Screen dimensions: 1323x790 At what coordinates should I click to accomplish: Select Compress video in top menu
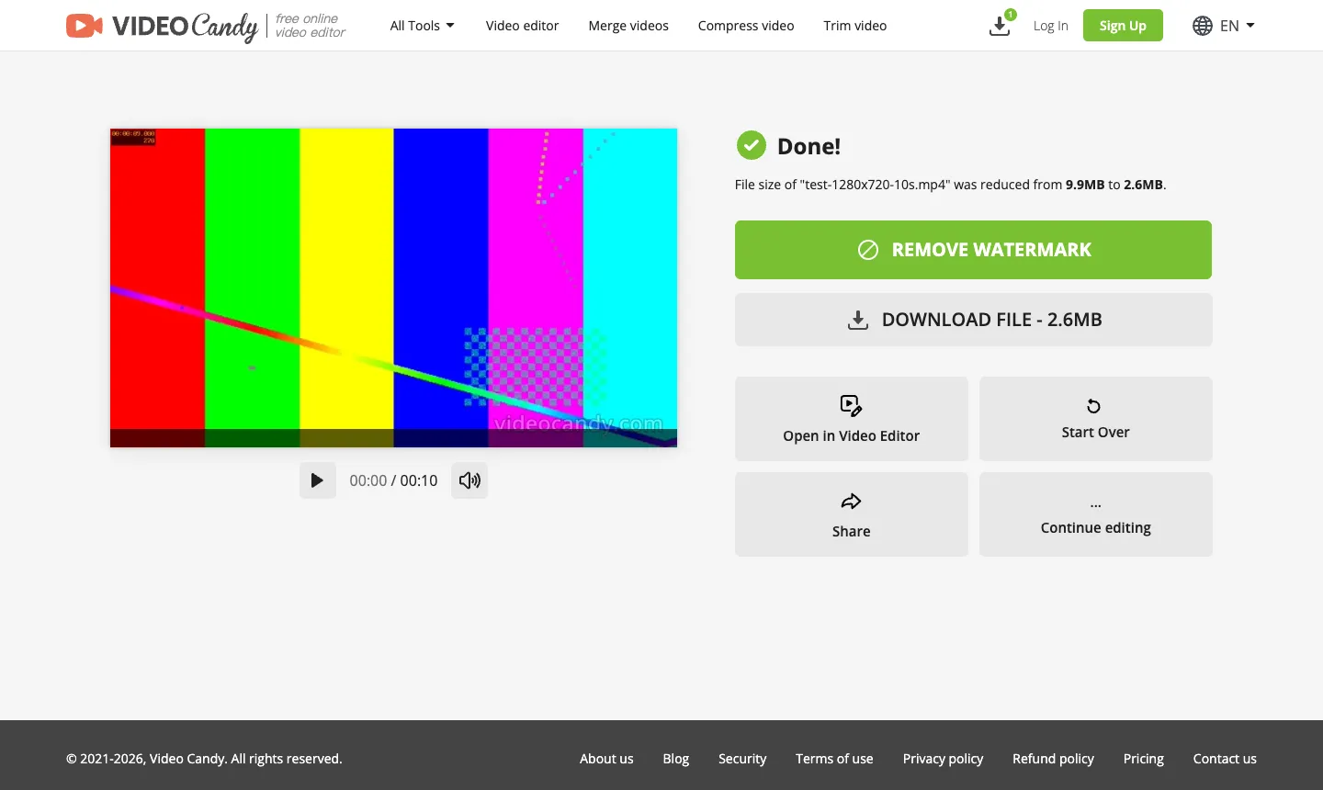pos(746,26)
